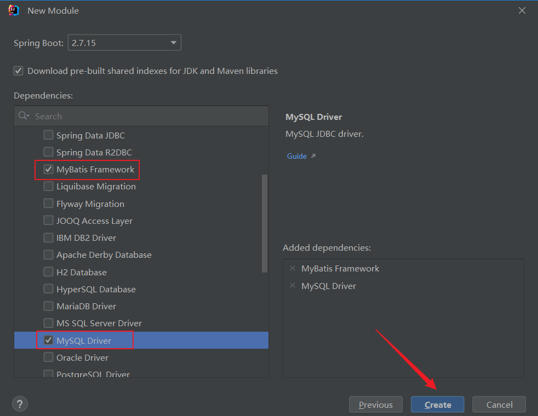Click the Cancel button
Viewport: 538px width, 416px height.
pyautogui.click(x=499, y=405)
